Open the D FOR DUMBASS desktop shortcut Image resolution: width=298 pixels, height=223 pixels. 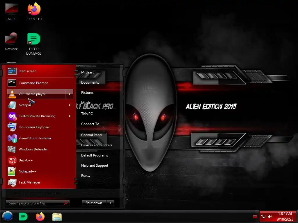34,44
